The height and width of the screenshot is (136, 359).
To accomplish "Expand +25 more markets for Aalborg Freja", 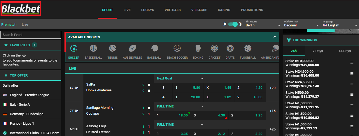I will (x=273, y=129).
